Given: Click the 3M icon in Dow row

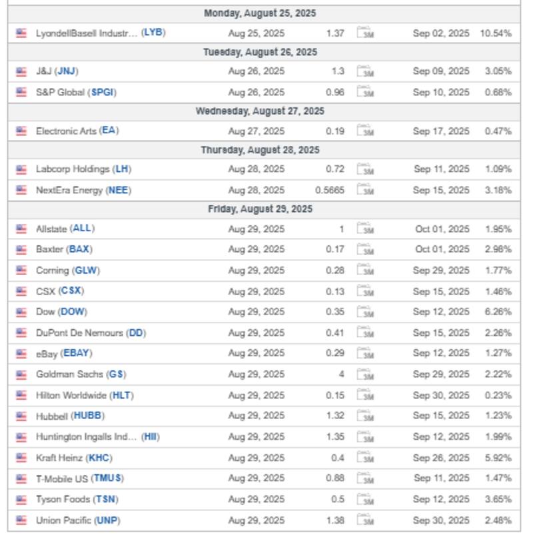Looking at the screenshot, I should pos(365,312).
